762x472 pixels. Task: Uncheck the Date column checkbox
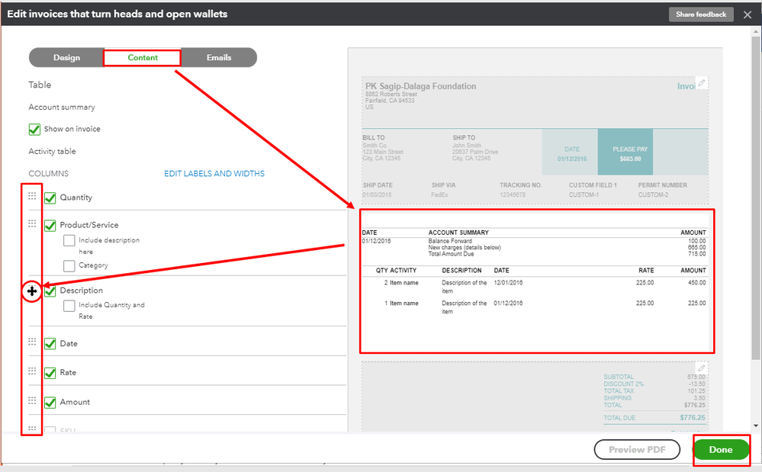click(x=50, y=344)
